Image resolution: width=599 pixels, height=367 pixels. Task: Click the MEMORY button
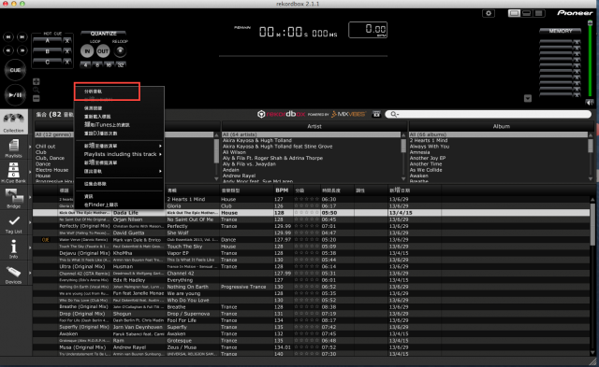coord(561,31)
